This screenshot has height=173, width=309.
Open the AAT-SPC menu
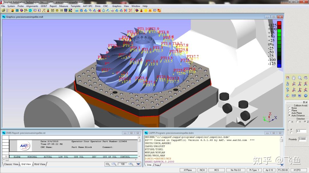click(88, 6)
